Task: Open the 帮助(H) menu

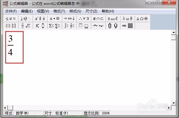Action: pyautogui.click(x=108, y=11)
